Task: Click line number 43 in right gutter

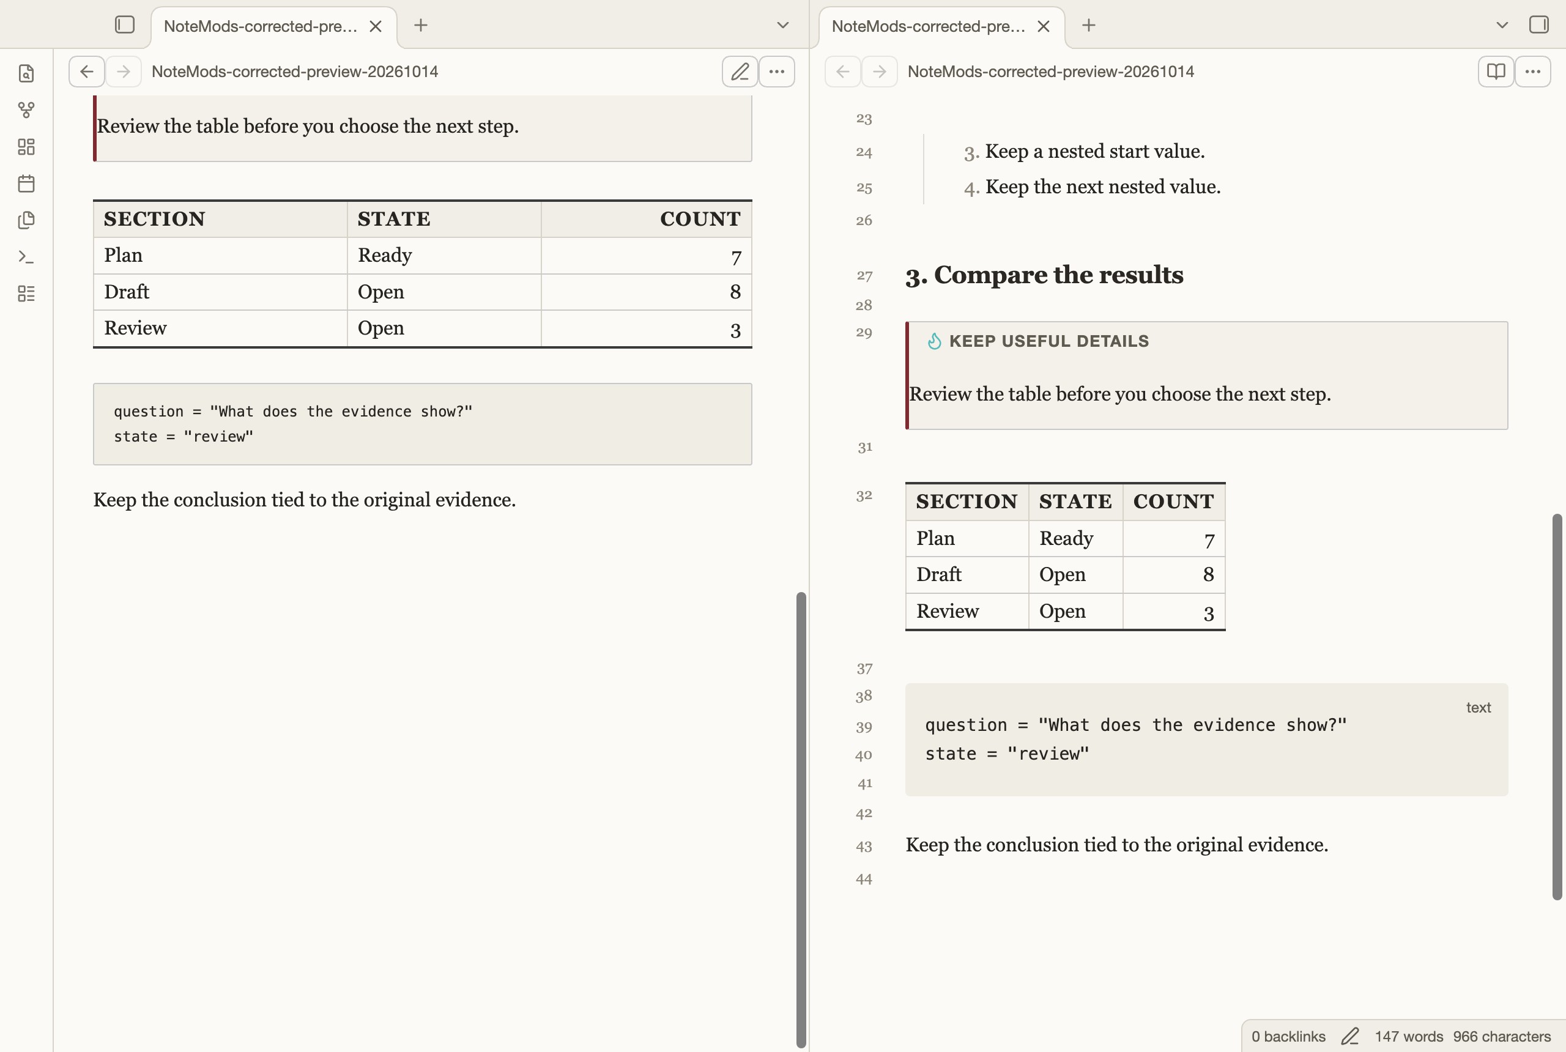Action: click(864, 846)
